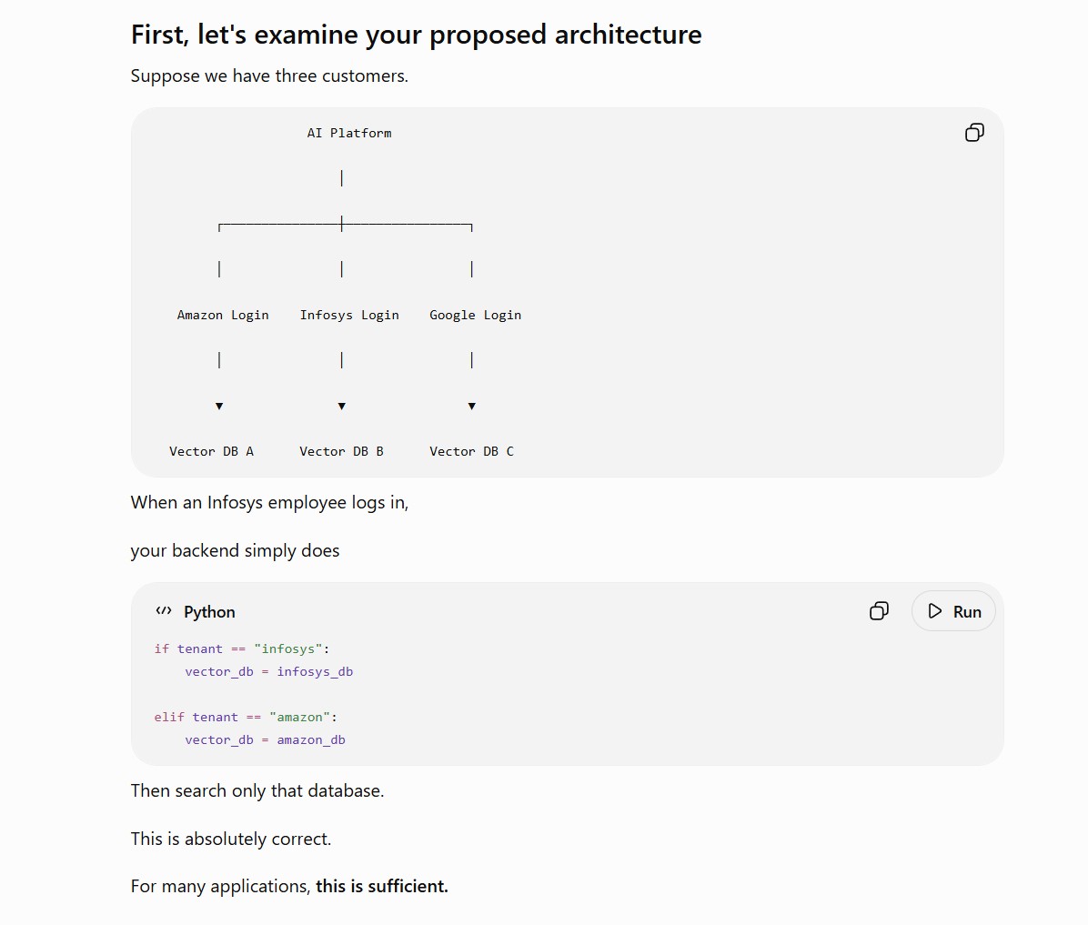Click the 'Google Login' node in the diagram

[475, 315]
